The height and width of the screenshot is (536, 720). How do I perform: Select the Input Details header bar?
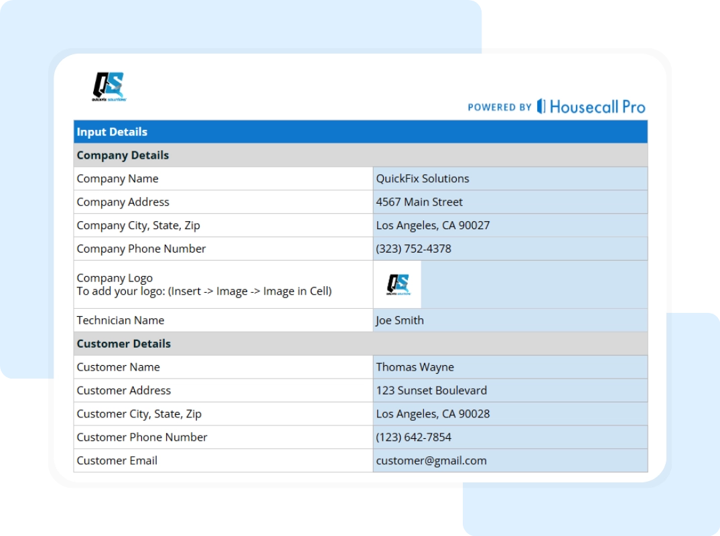[360, 132]
